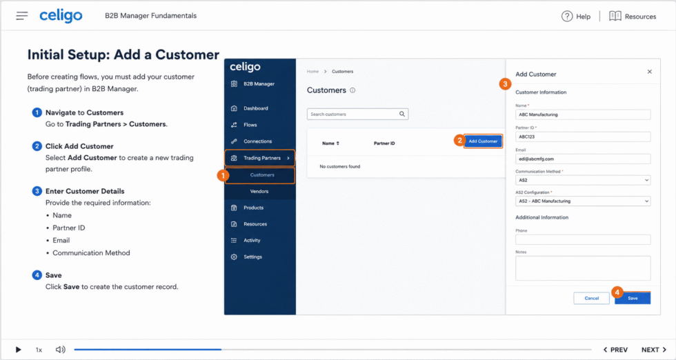Open the Resources book icon
This screenshot has height=360, width=676.
pos(615,17)
